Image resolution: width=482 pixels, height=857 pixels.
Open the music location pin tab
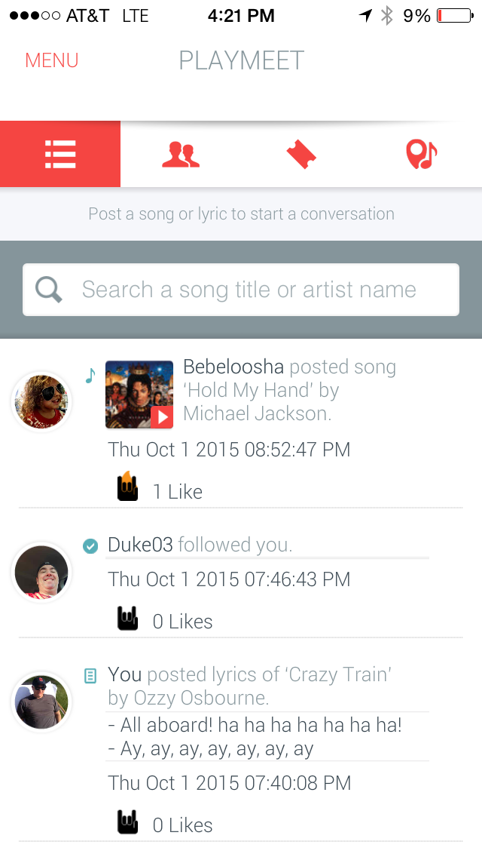click(421, 155)
